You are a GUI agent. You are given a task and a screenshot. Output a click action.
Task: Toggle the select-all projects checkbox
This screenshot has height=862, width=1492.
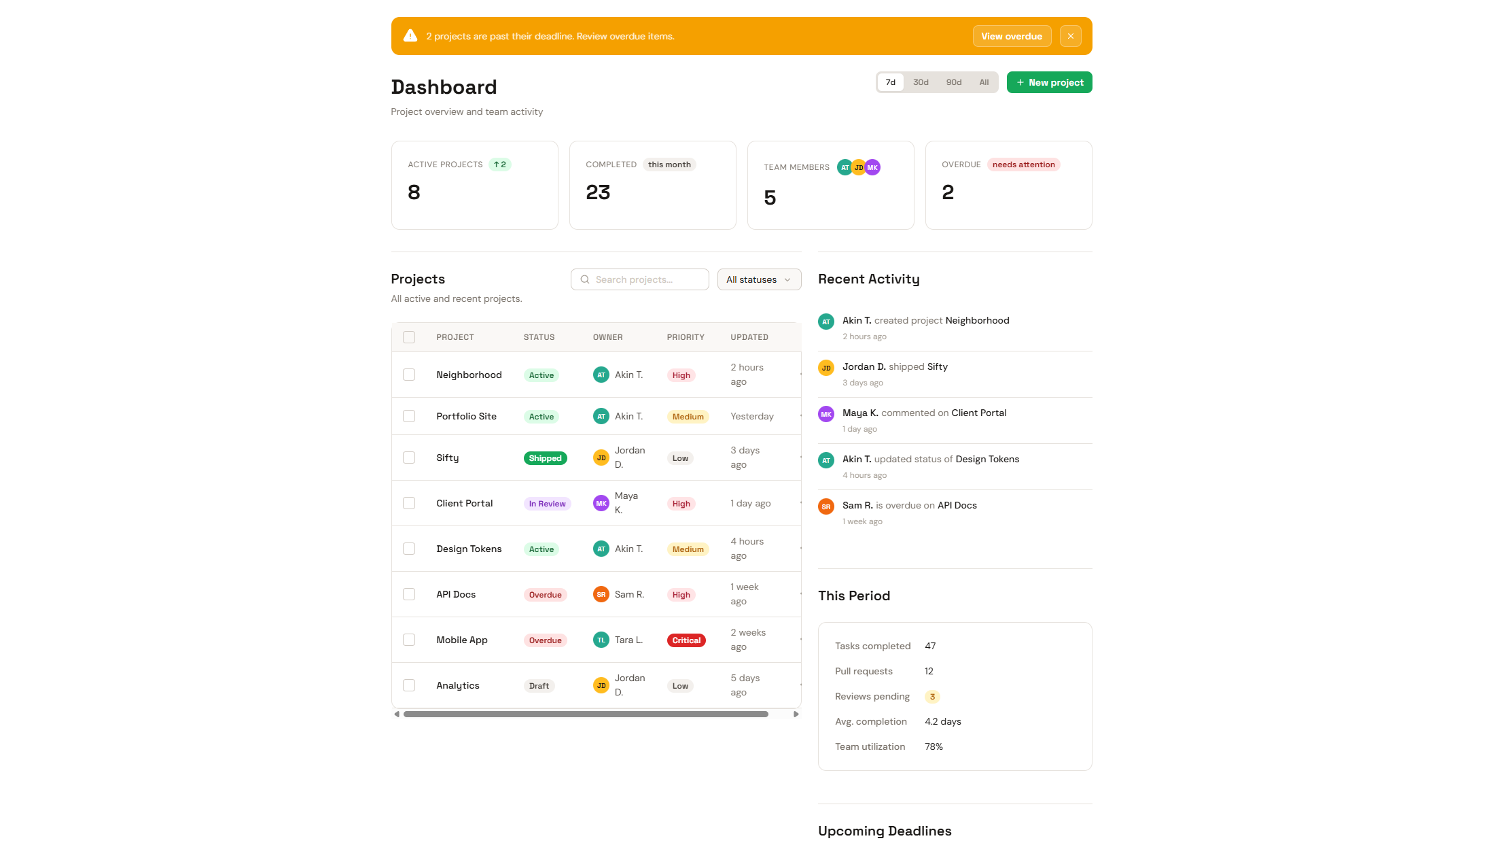(409, 337)
